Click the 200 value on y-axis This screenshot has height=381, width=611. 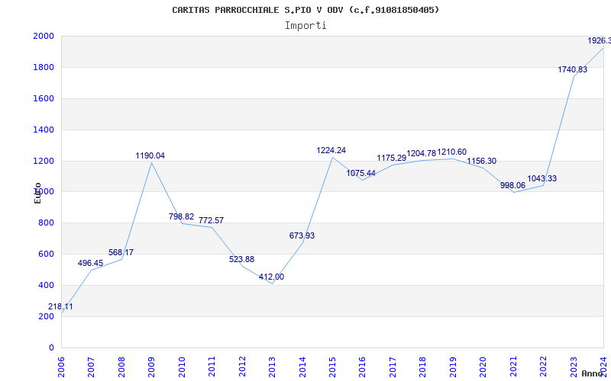[x=46, y=316]
